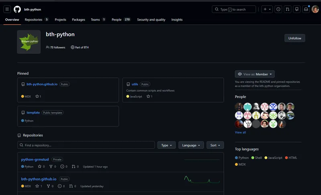Open the hamburger navigation menu
Screen dimensions: 321x195
7,9
